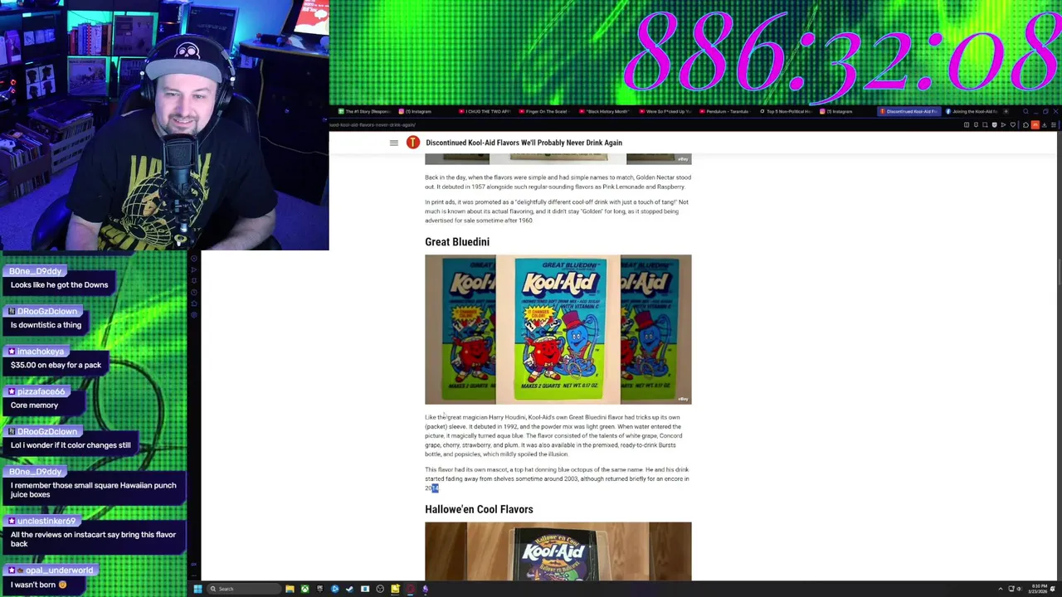Image resolution: width=1062 pixels, height=597 pixels.
Task: Click the red site logo icon
Action: point(412,143)
